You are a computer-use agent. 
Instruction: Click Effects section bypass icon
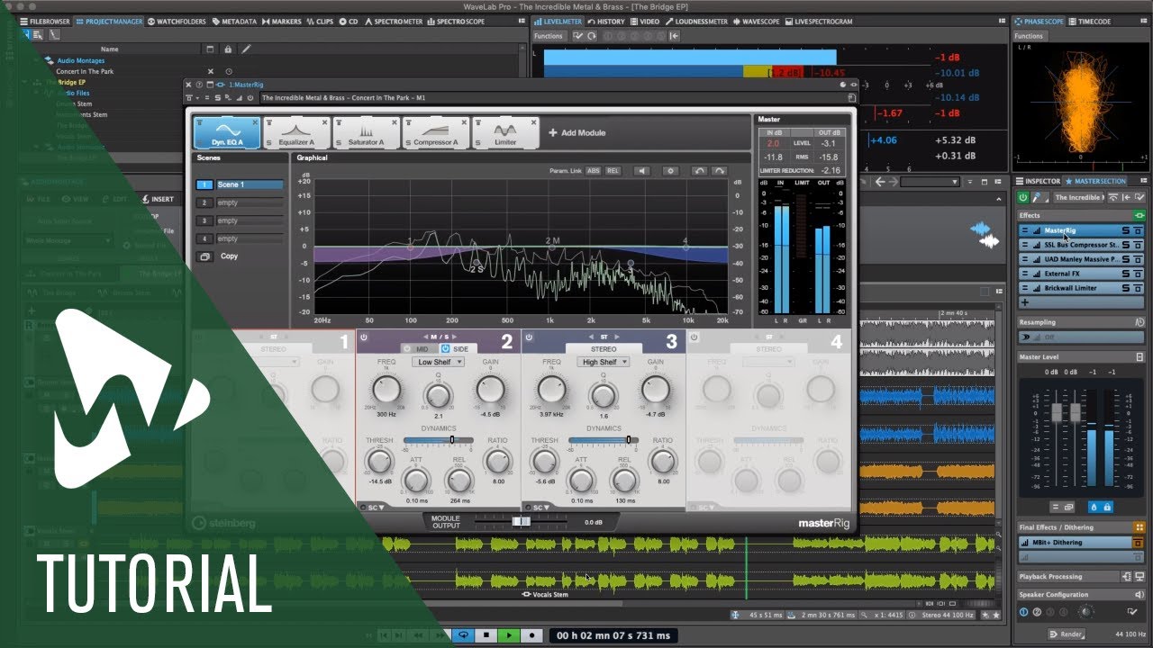click(1139, 216)
